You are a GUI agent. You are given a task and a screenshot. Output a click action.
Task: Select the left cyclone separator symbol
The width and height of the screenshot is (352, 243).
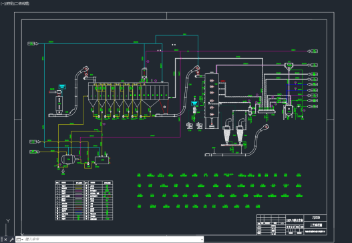coord(227,132)
